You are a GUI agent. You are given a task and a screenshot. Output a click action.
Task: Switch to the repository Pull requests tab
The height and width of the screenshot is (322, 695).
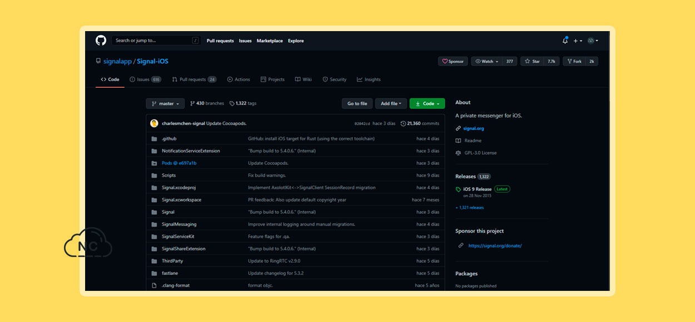pos(194,79)
